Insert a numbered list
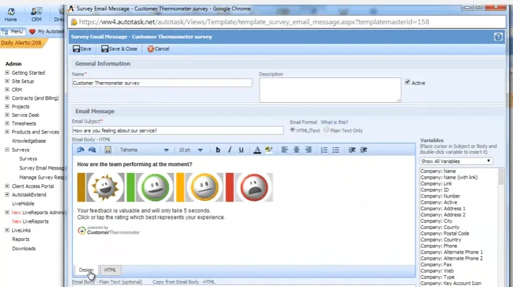 point(324,150)
